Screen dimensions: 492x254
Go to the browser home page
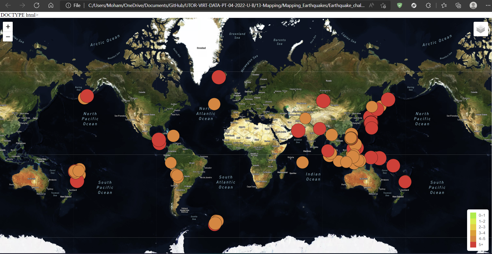[51, 5]
